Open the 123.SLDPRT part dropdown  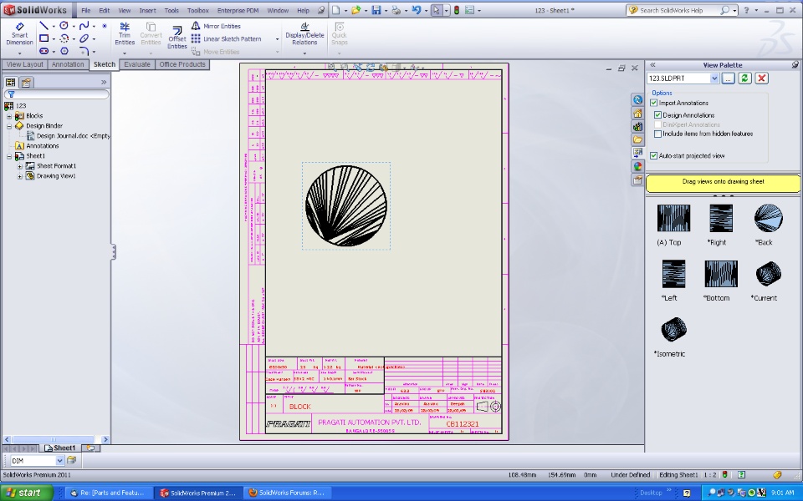coord(714,78)
